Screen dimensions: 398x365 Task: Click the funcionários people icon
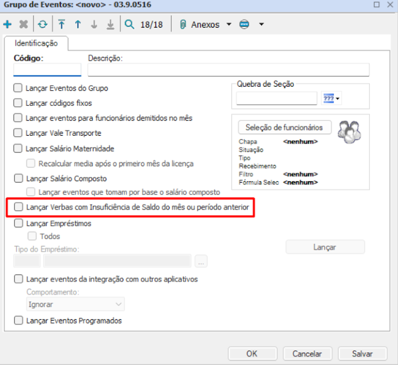(x=349, y=132)
